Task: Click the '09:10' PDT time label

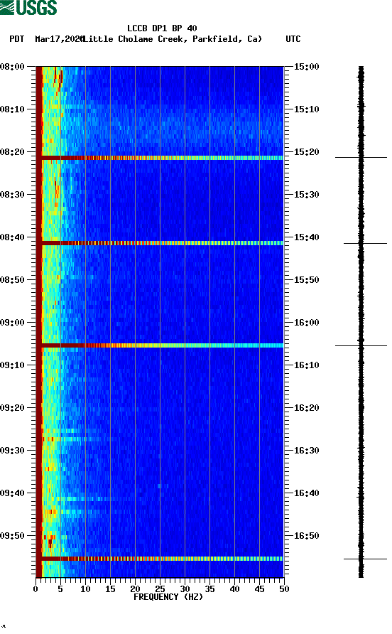Action: click(12, 365)
